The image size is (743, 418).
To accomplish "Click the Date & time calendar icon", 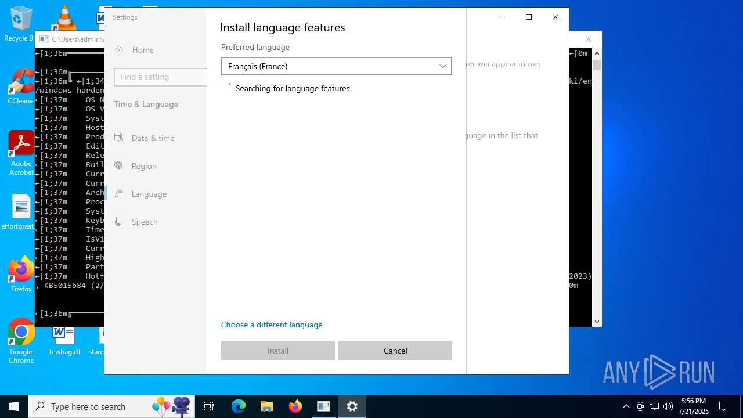I will (118, 138).
